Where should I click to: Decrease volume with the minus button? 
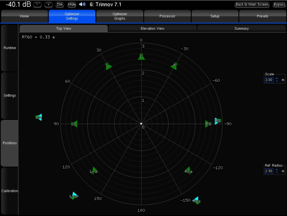(x=37, y=5)
